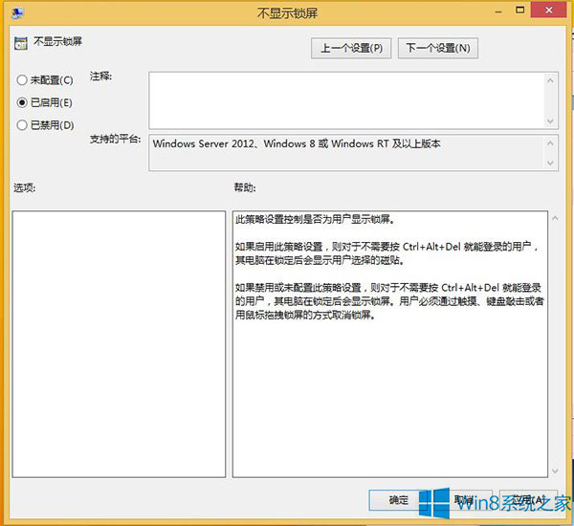Confirm with the 确定 button
Screen dimensions: 574x526
398,500
